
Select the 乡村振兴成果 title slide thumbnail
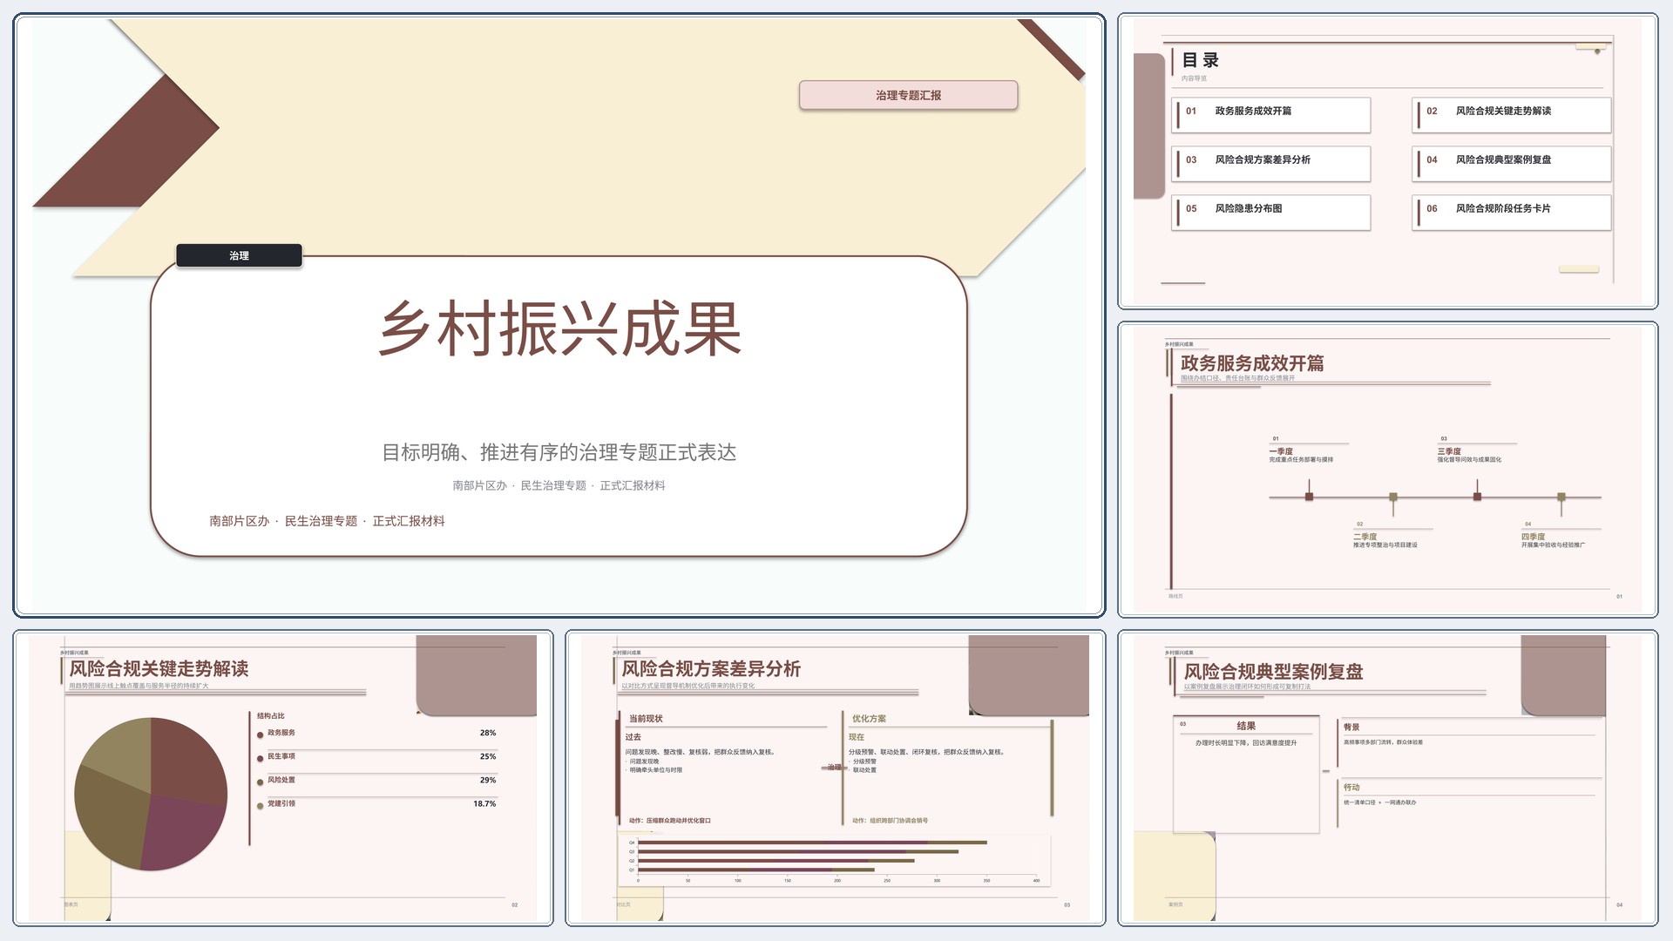point(559,315)
